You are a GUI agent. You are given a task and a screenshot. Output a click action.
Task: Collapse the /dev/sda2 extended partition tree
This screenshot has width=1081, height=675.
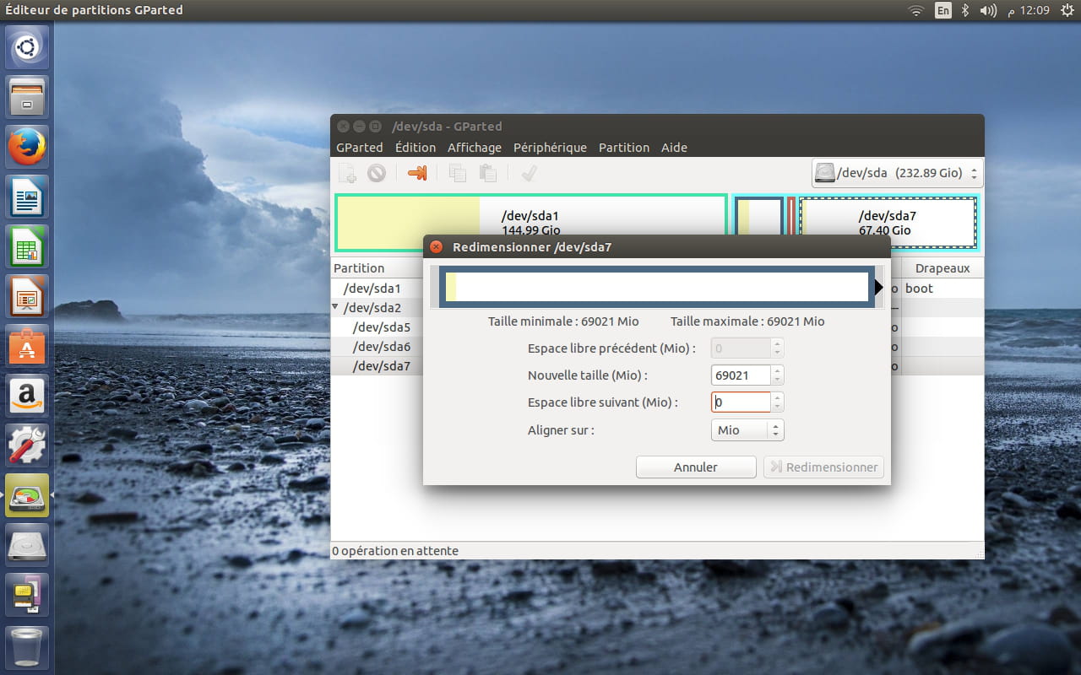(x=336, y=307)
